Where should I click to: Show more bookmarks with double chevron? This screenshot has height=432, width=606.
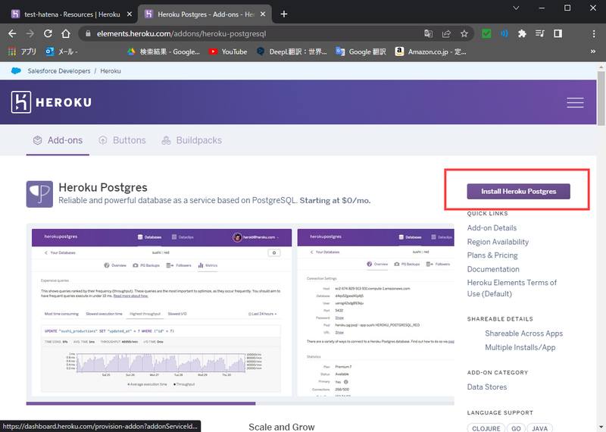coord(593,52)
